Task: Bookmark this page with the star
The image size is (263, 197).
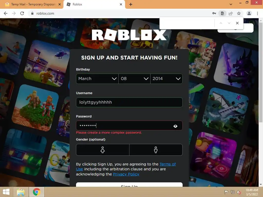Action: 239,13
